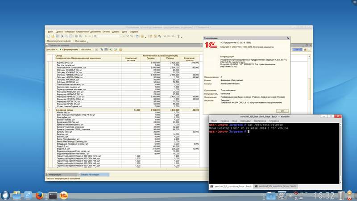Select the Лицензионное соглашение row

[127, 68]
